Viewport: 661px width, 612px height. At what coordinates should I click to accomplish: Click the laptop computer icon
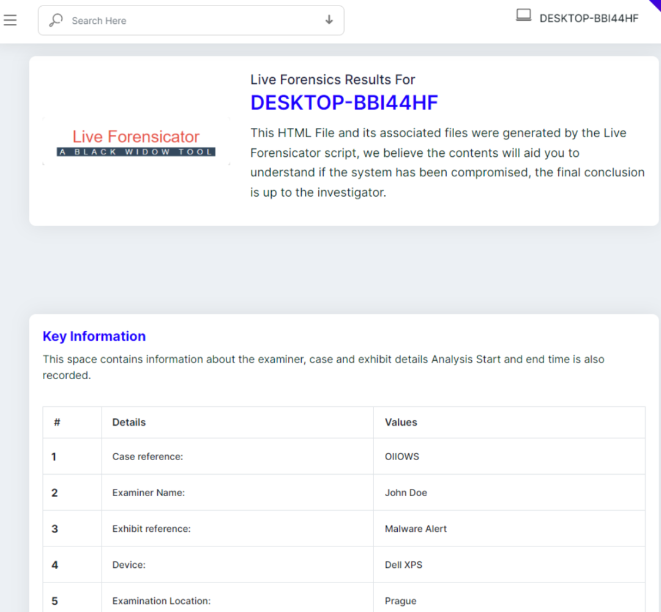[x=523, y=15]
